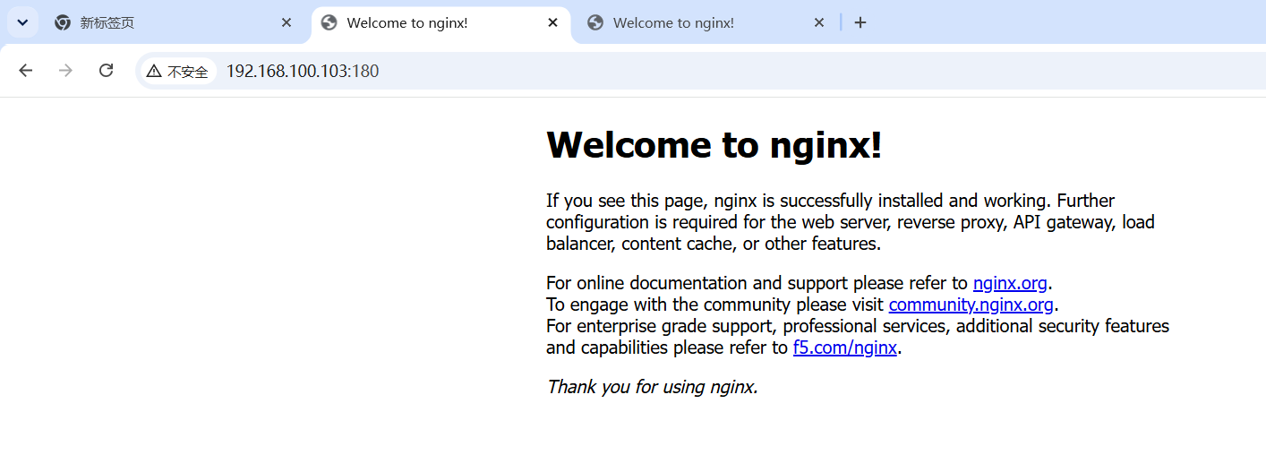Screen dimensions: 1266x472
Task: Close the 新标签页 tab
Action: coord(287,22)
